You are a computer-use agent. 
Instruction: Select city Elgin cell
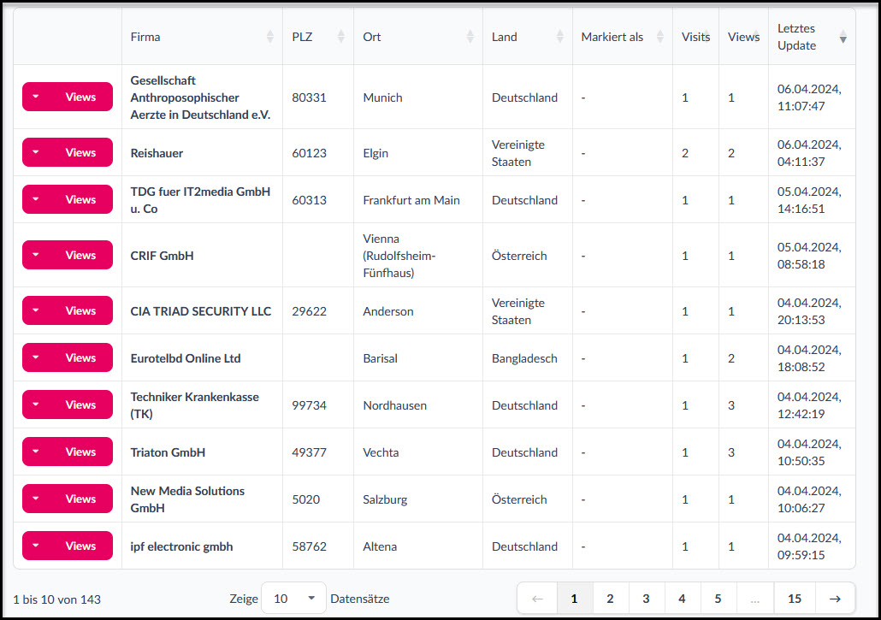click(x=375, y=153)
